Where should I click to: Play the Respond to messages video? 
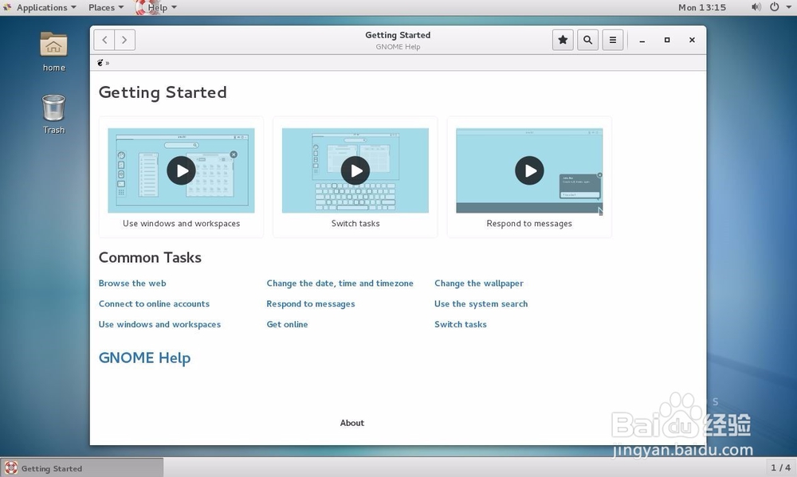(x=529, y=170)
